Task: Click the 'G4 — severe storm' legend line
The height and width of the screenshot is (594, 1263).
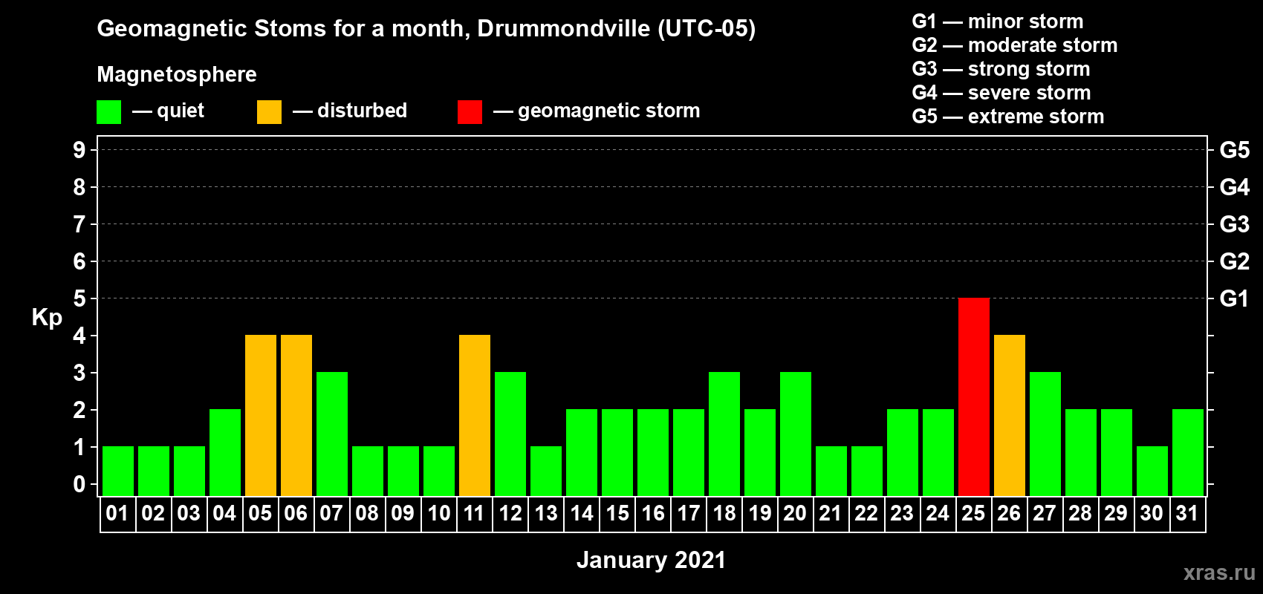Action: 1001,93
